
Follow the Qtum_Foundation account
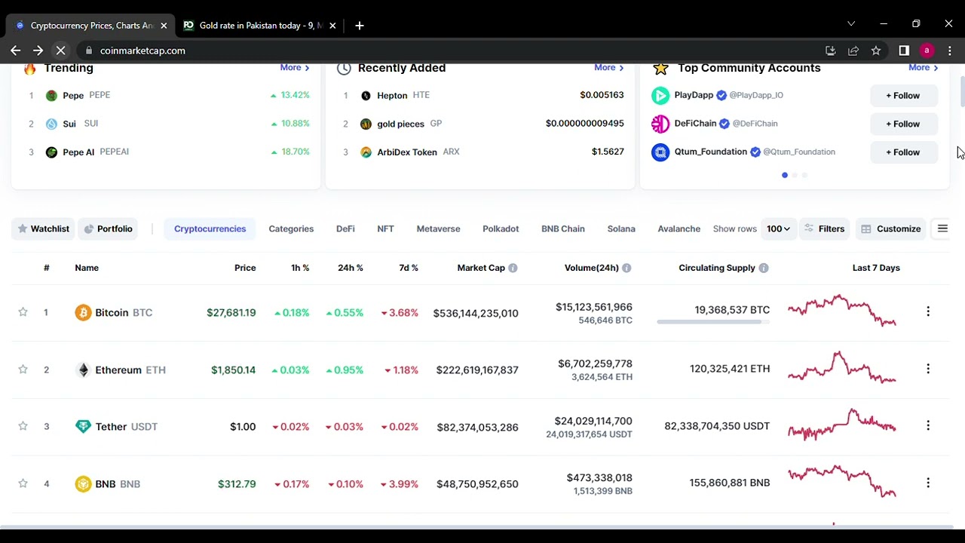[x=903, y=152]
